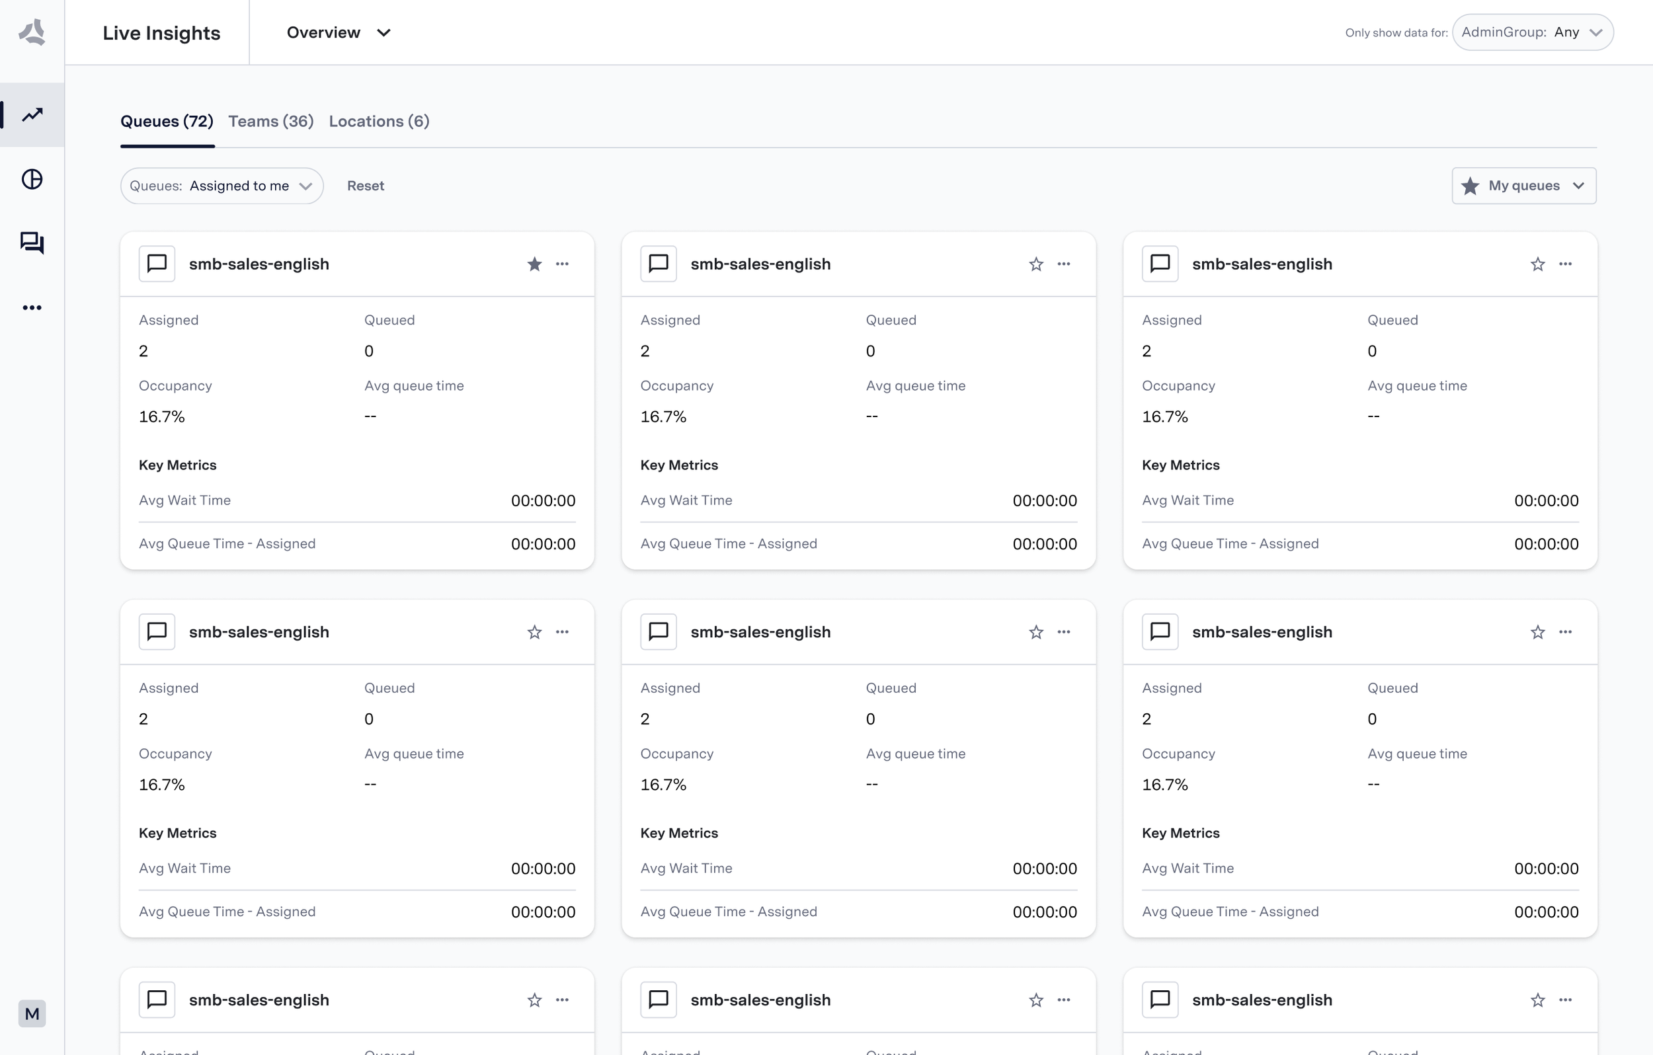Viewport: 1653px width, 1055px height.
Task: Click the Live Insights title
Action: point(161,33)
